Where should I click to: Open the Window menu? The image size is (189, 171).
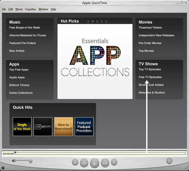point(43,9)
